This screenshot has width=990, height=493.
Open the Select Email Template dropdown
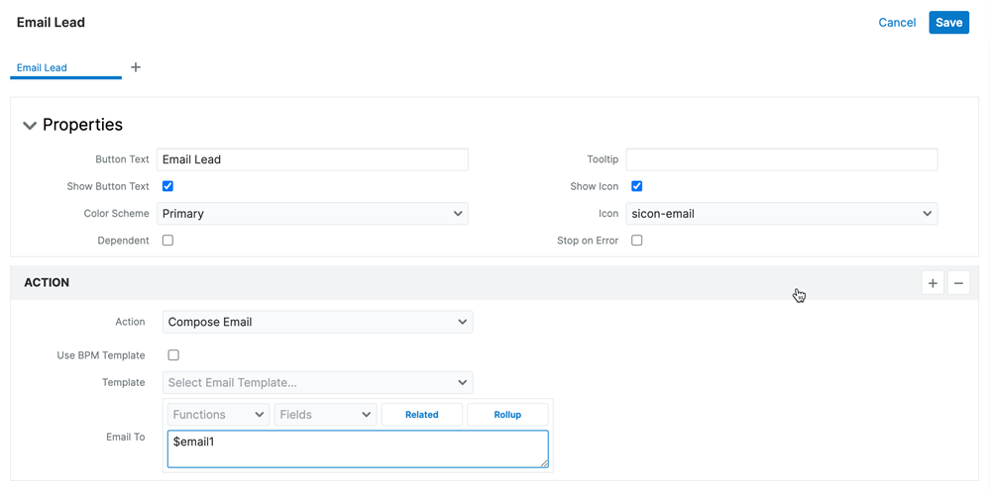tap(317, 382)
